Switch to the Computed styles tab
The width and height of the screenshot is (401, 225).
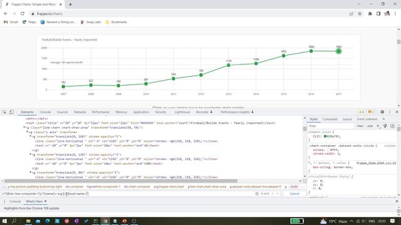click(x=330, y=119)
